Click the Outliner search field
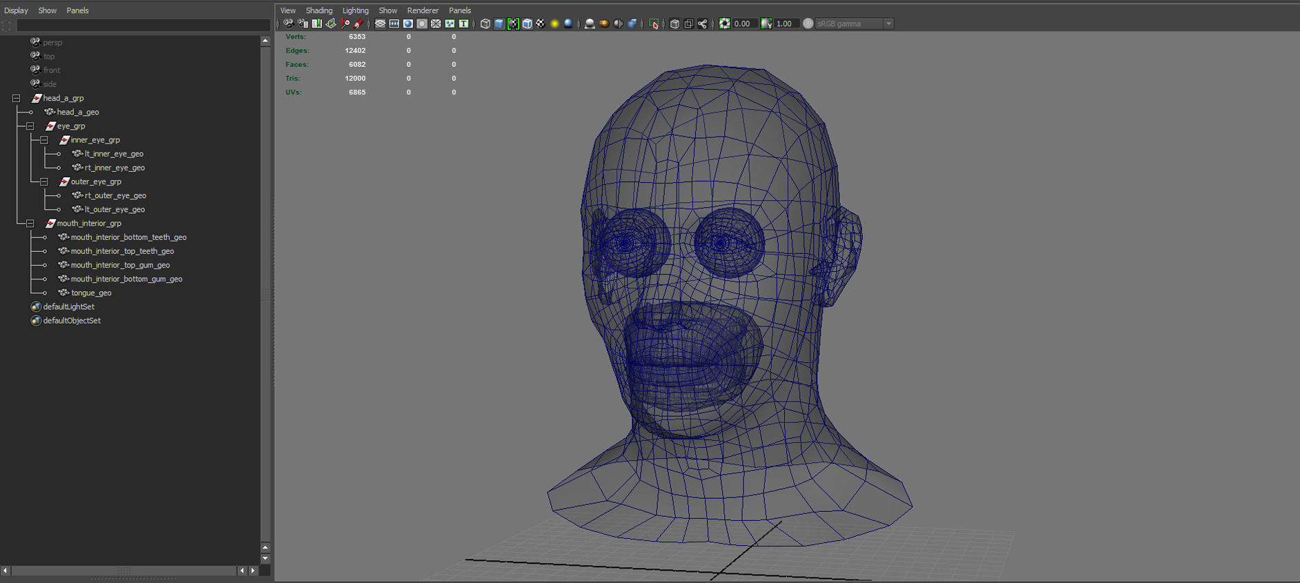Screen dimensions: 1300x583 [x=143, y=26]
